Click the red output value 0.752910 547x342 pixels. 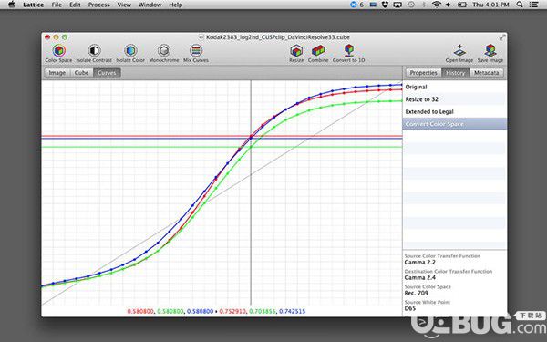[232, 311]
